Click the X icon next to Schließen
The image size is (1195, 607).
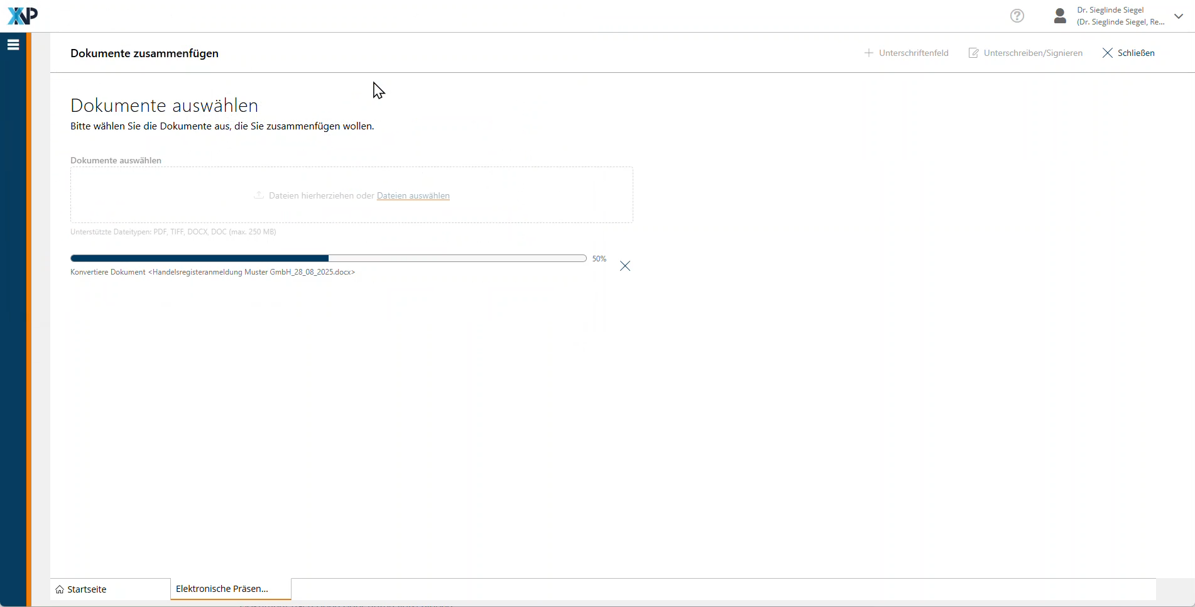click(x=1108, y=53)
